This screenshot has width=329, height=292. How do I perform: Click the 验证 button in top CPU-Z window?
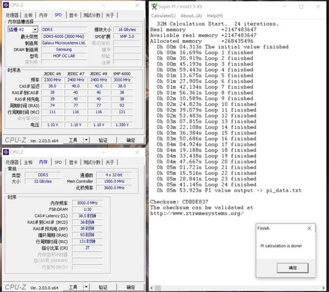coord(103,140)
